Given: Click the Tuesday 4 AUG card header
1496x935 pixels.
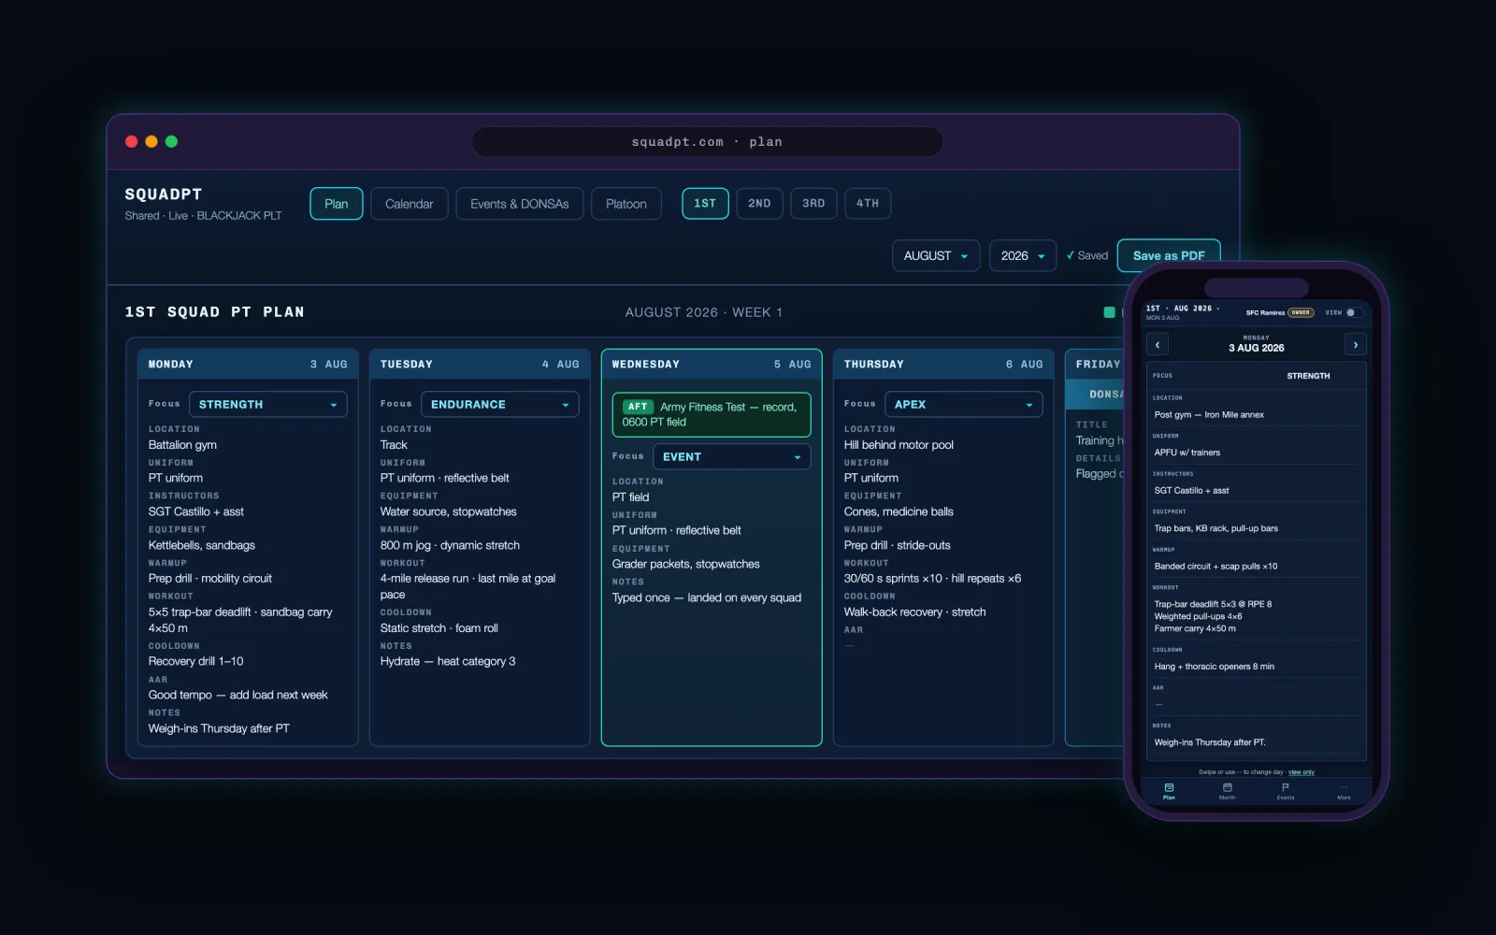Looking at the screenshot, I should 480,364.
